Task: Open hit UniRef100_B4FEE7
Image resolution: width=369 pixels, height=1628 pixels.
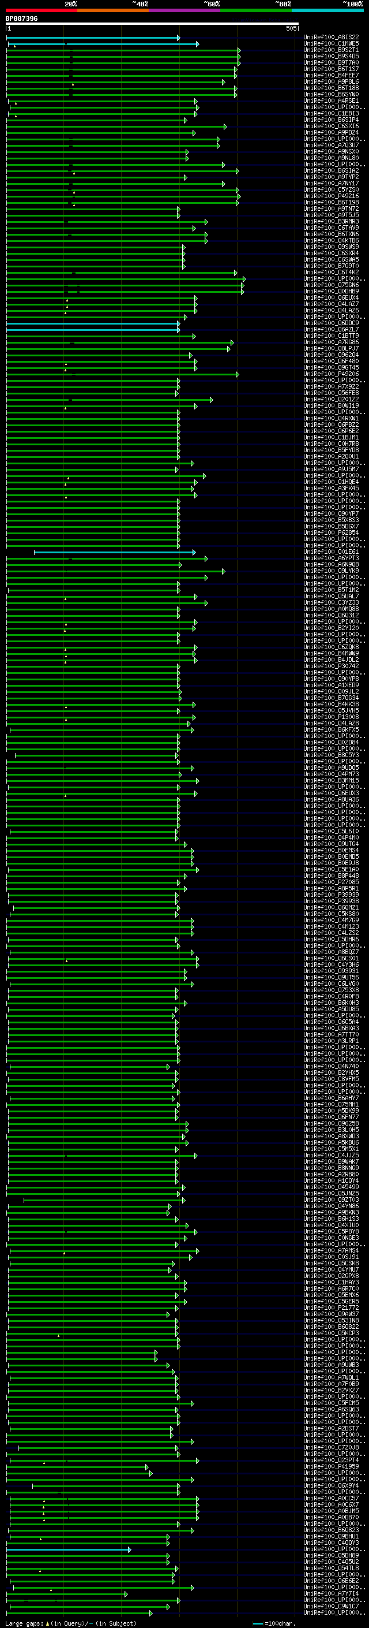Action: point(331,75)
